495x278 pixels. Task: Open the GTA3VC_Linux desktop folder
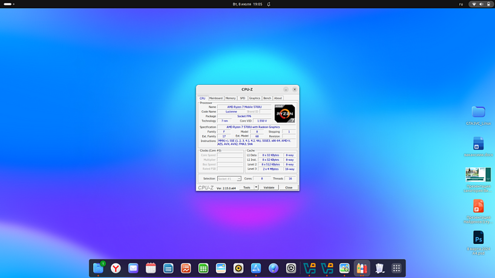478,112
